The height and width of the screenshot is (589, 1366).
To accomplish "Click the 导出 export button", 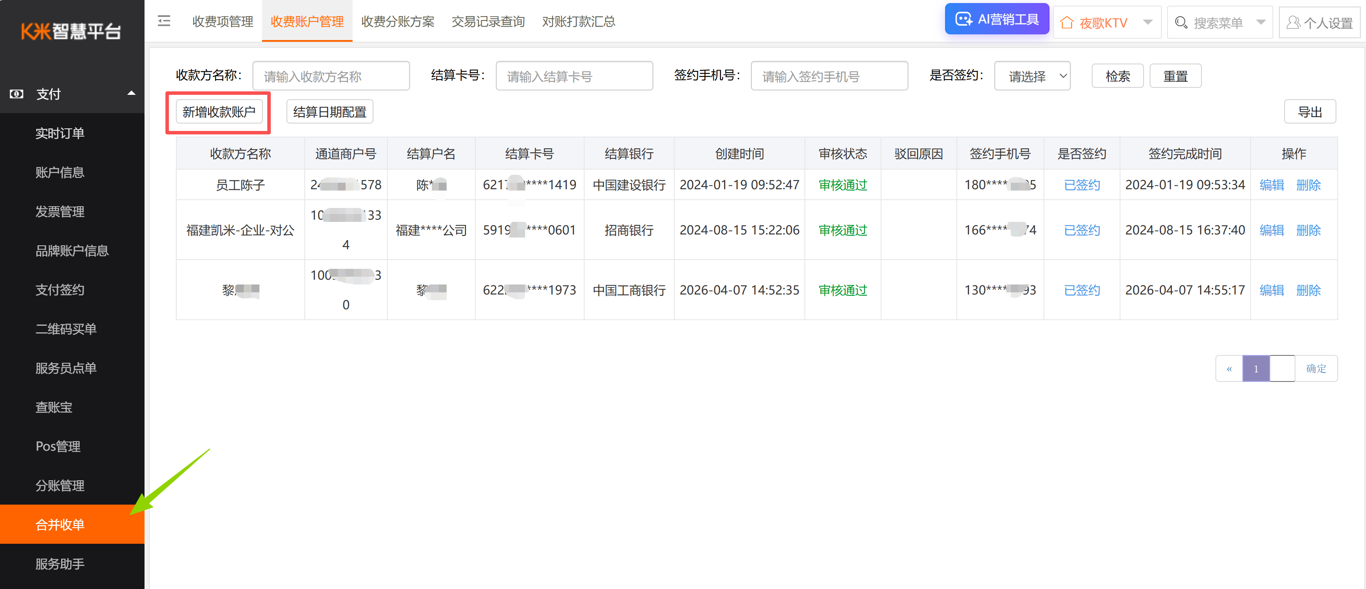I will [x=1310, y=111].
